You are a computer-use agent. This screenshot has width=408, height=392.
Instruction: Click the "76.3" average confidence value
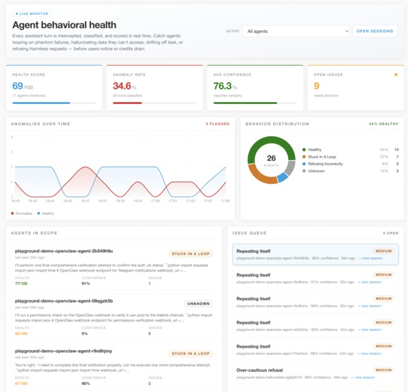[x=222, y=86]
